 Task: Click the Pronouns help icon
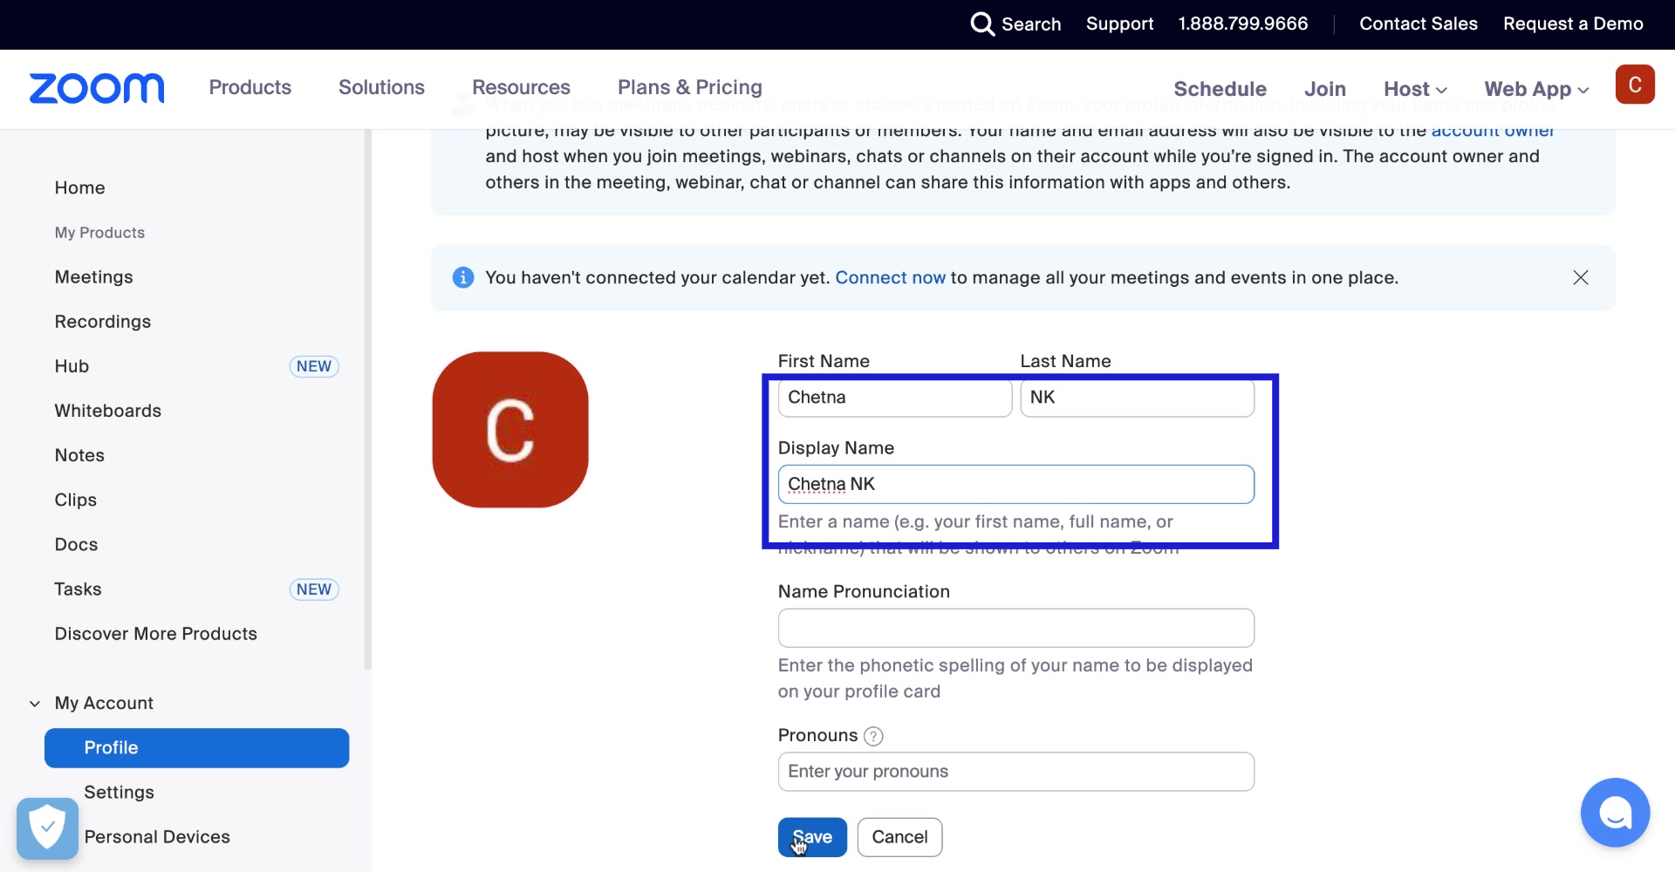point(872,736)
